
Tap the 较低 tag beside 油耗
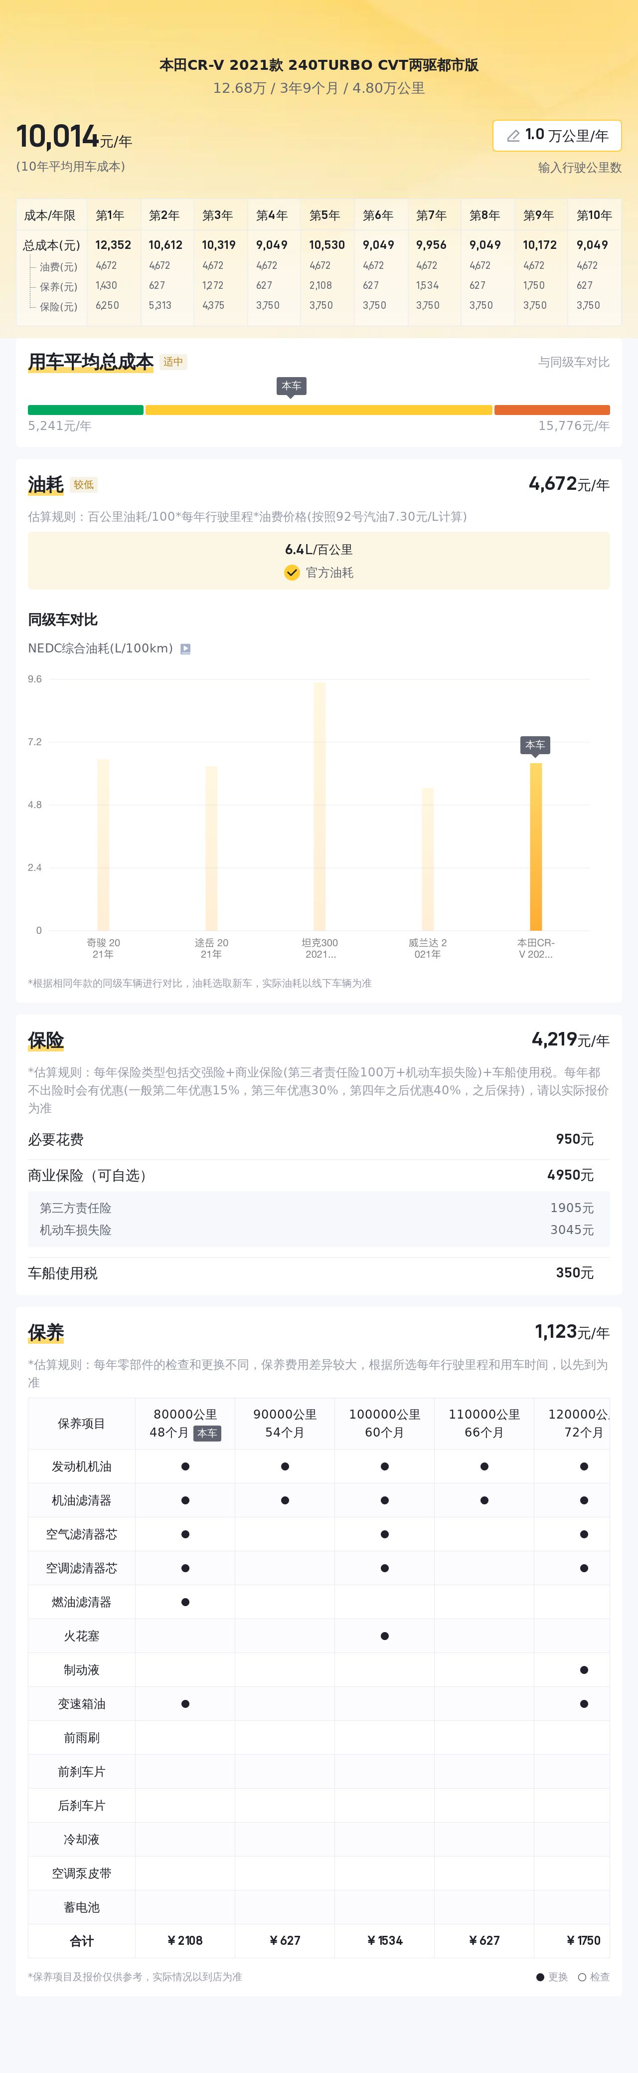coord(84,484)
